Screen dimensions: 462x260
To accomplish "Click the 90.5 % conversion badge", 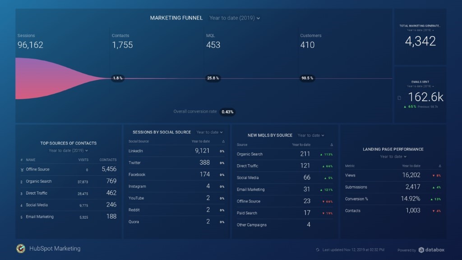I will 307,78.
